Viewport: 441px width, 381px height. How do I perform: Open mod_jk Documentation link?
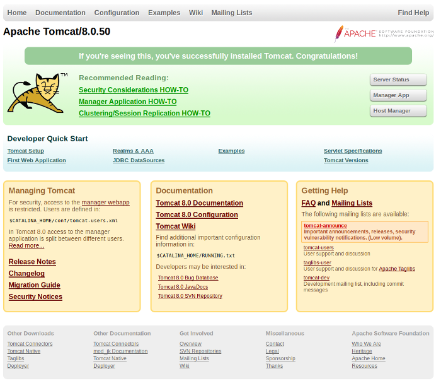pyautogui.click(x=121, y=351)
